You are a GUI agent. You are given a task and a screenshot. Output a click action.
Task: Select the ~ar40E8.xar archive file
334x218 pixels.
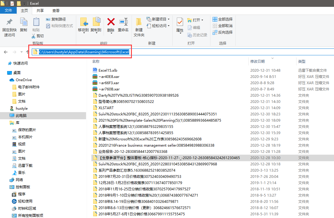point(109,77)
